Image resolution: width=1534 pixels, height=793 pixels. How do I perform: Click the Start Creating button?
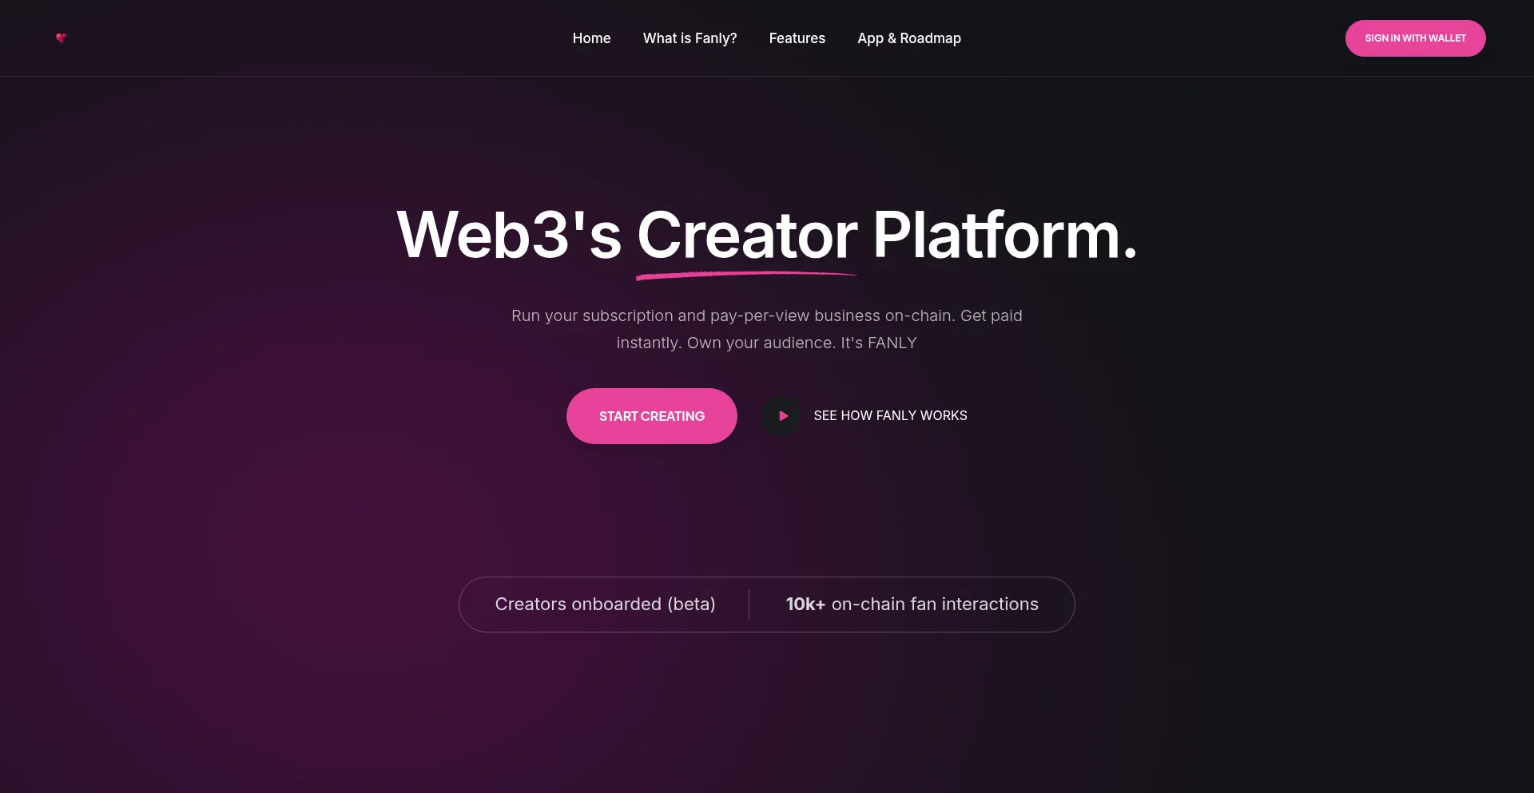tap(651, 416)
